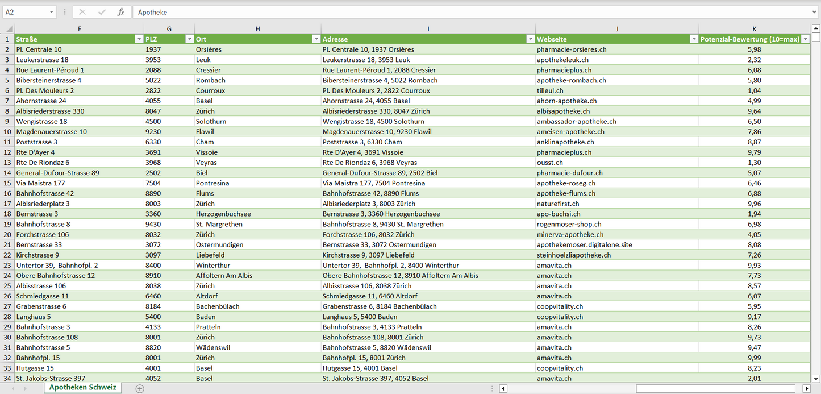The width and height of the screenshot is (821, 394).
Task: Click the Cancel entry X icon
Action: pyautogui.click(x=82, y=12)
